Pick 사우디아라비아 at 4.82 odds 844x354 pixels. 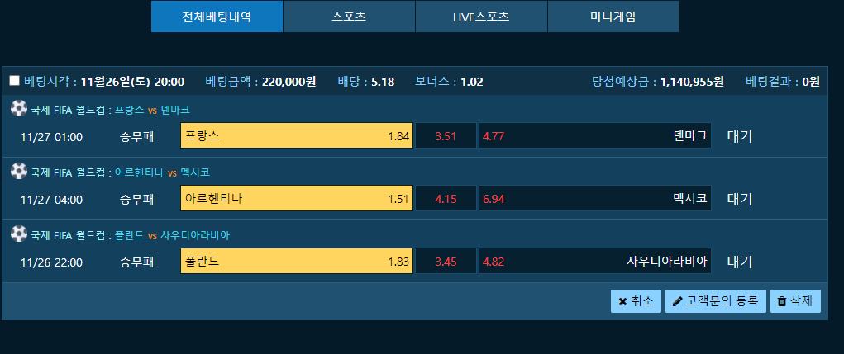595,261
